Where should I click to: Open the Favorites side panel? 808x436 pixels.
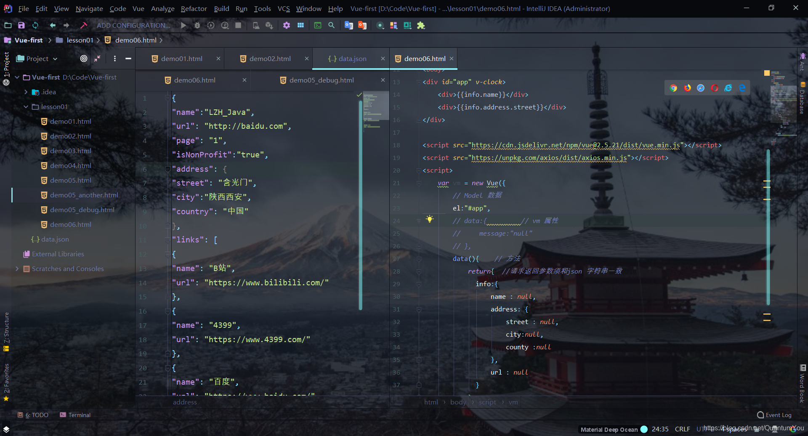[6, 382]
